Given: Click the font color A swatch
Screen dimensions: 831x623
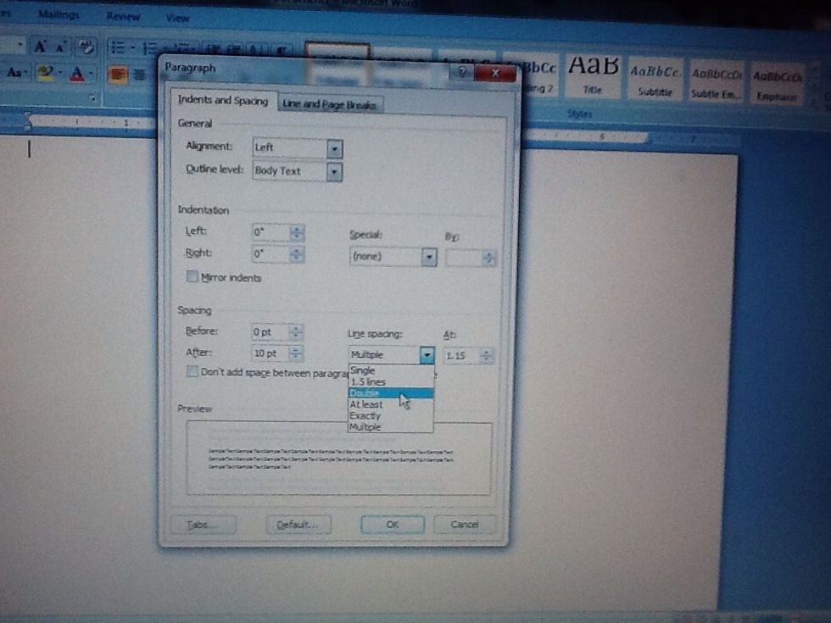Looking at the screenshot, I should (77, 75).
